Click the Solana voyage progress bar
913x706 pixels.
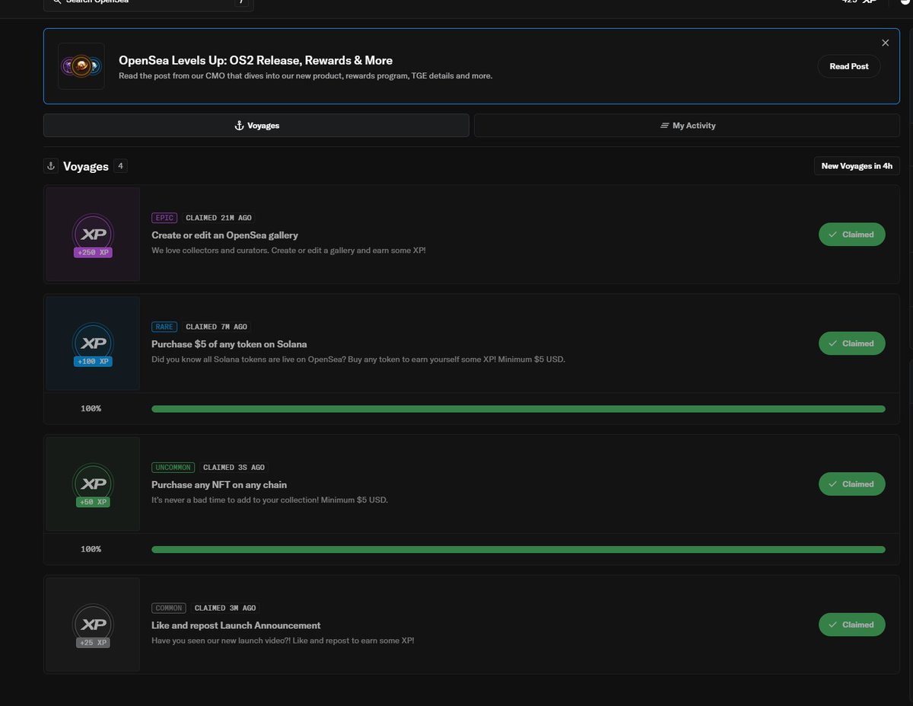click(x=518, y=409)
